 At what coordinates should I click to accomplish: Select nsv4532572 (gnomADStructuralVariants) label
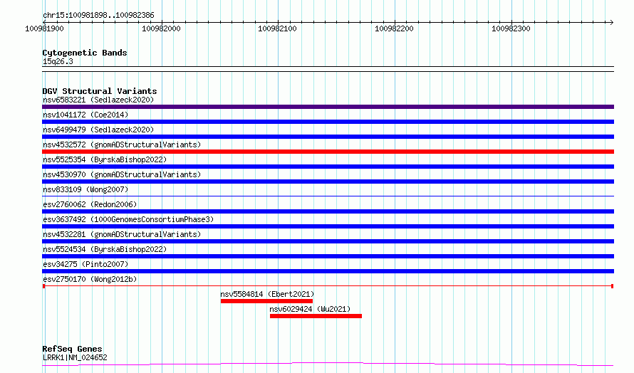[x=122, y=145]
